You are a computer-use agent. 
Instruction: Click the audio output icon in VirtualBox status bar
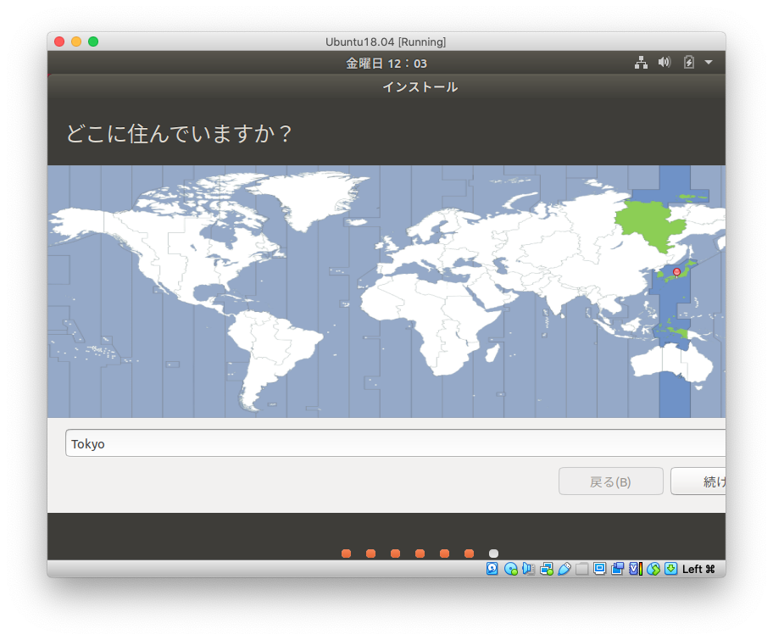528,569
